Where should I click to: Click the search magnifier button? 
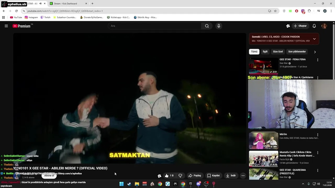pyautogui.click(x=207, y=26)
